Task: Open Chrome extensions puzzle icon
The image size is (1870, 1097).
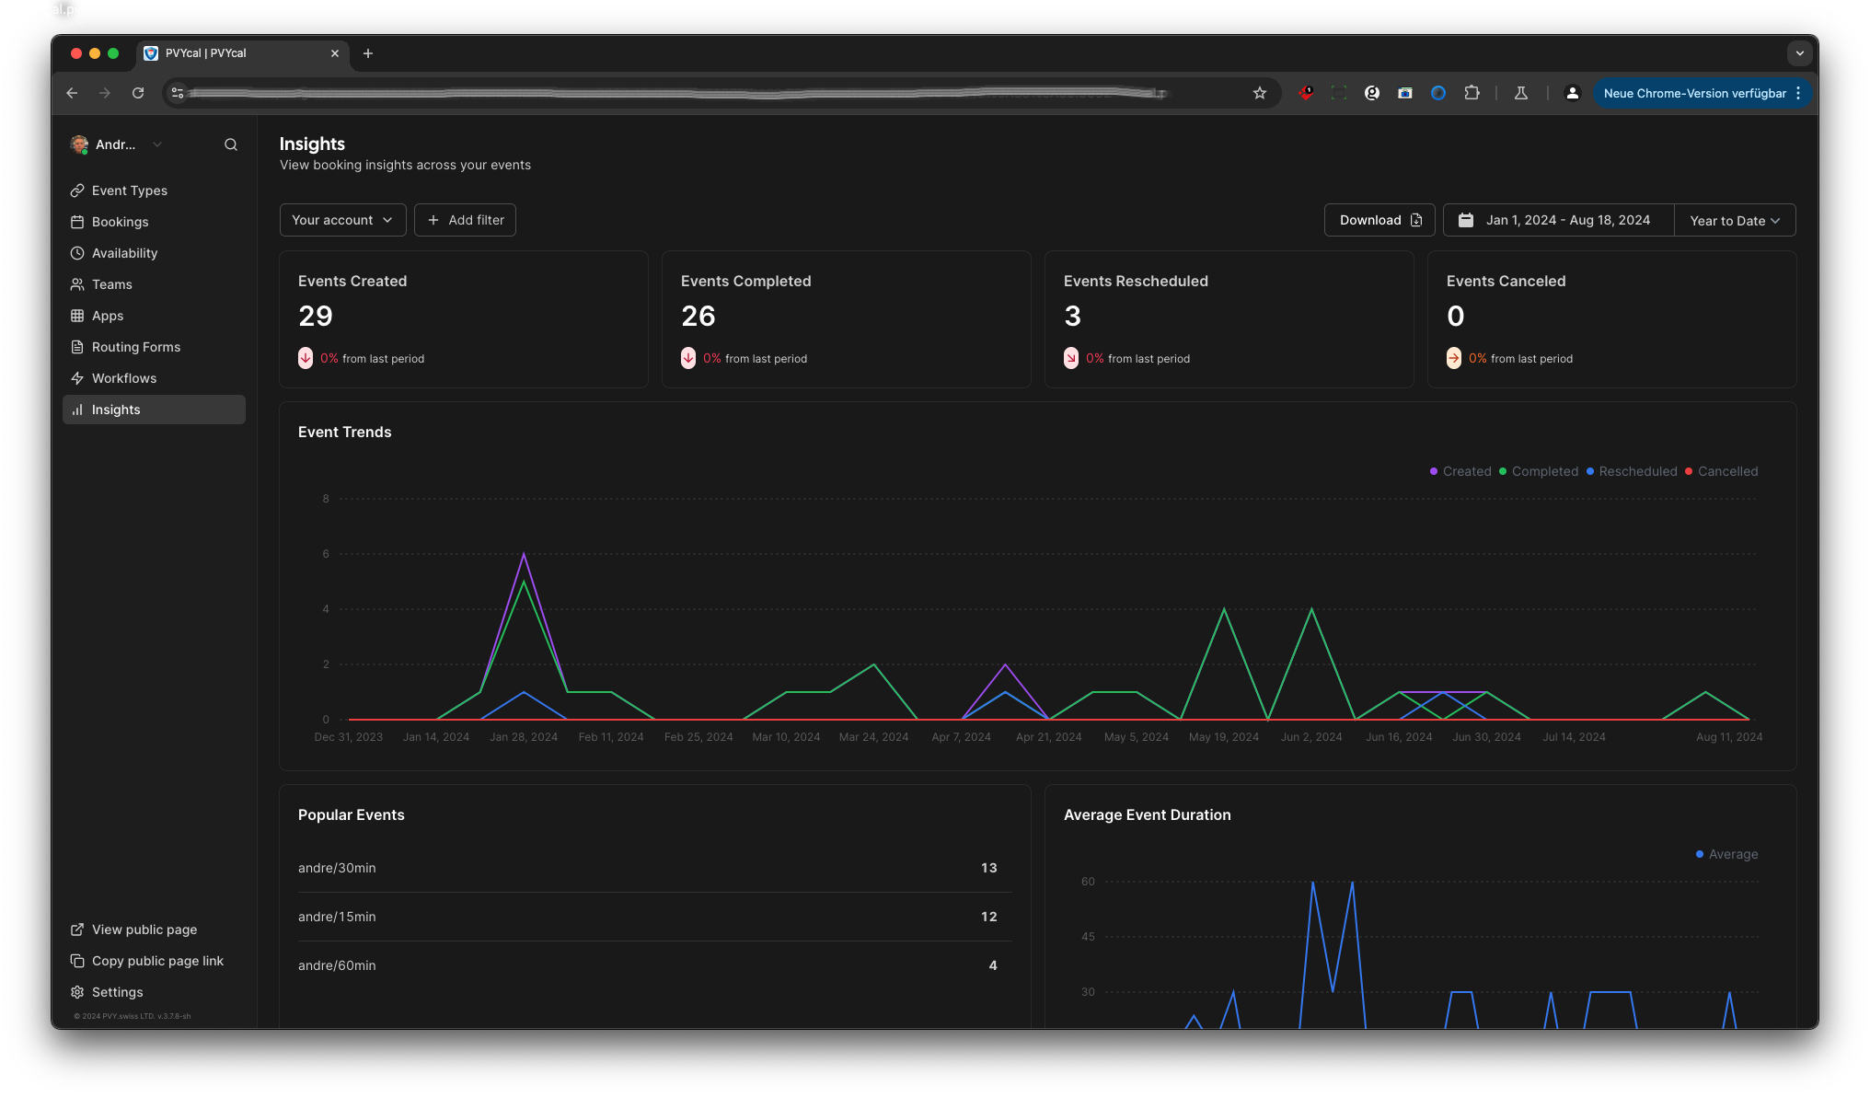Action: [x=1472, y=93]
